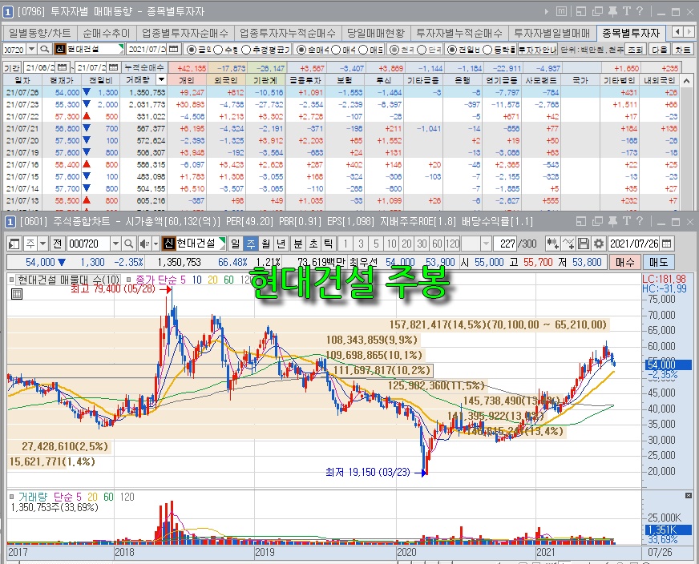Open the calendar next to 2021/07/2 date field
This screenshot has width=699, height=564.
(x=174, y=49)
